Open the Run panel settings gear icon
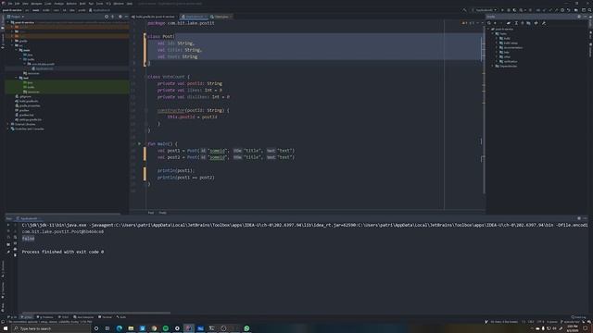This screenshot has height=333, width=593. pyautogui.click(x=578, y=218)
